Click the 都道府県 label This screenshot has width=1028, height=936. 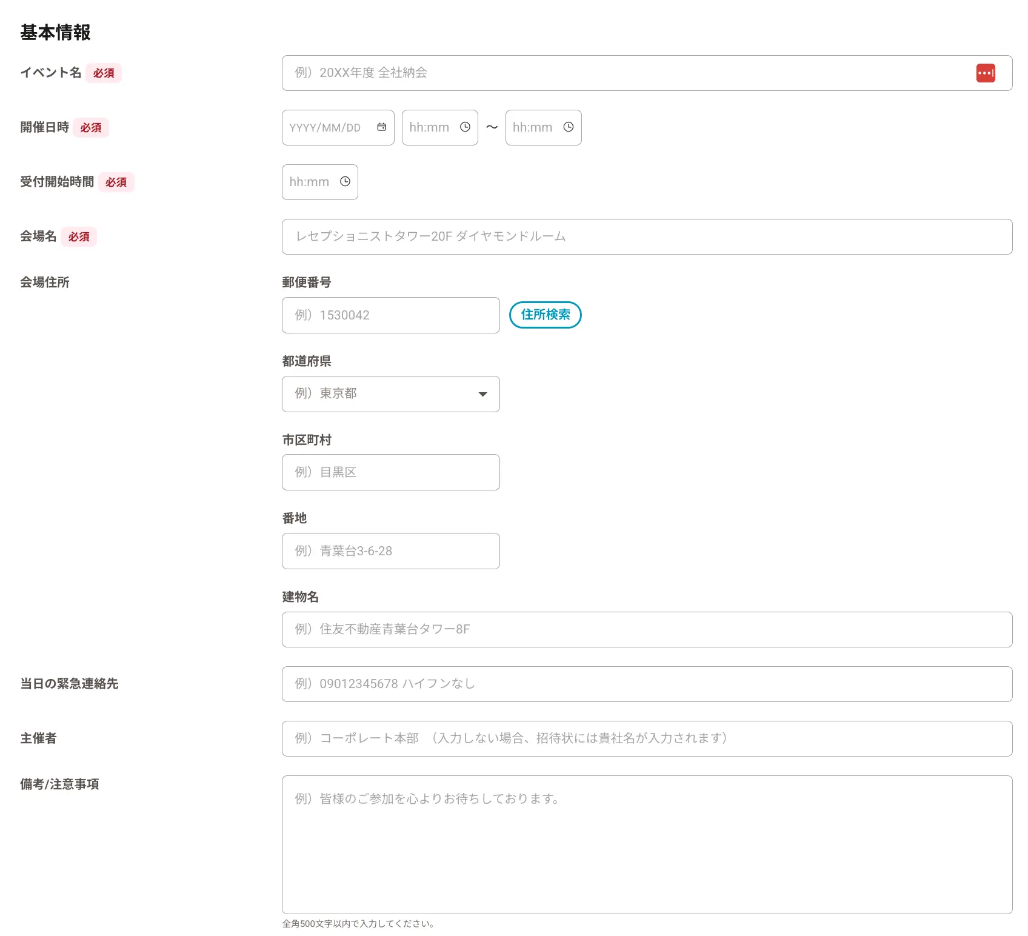click(307, 361)
